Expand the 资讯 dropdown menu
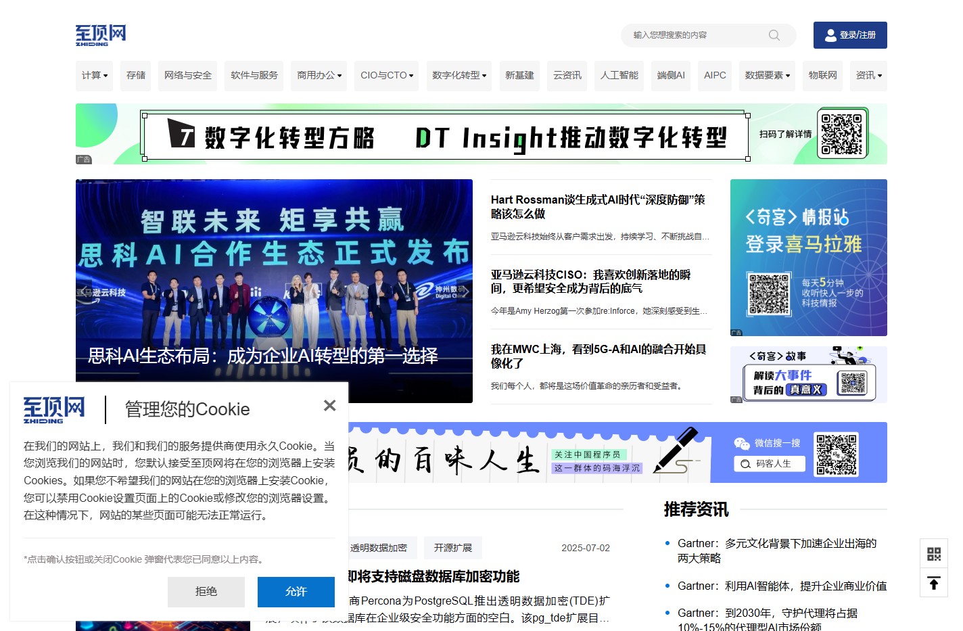Screen dimensions: 963x631 pos(868,76)
